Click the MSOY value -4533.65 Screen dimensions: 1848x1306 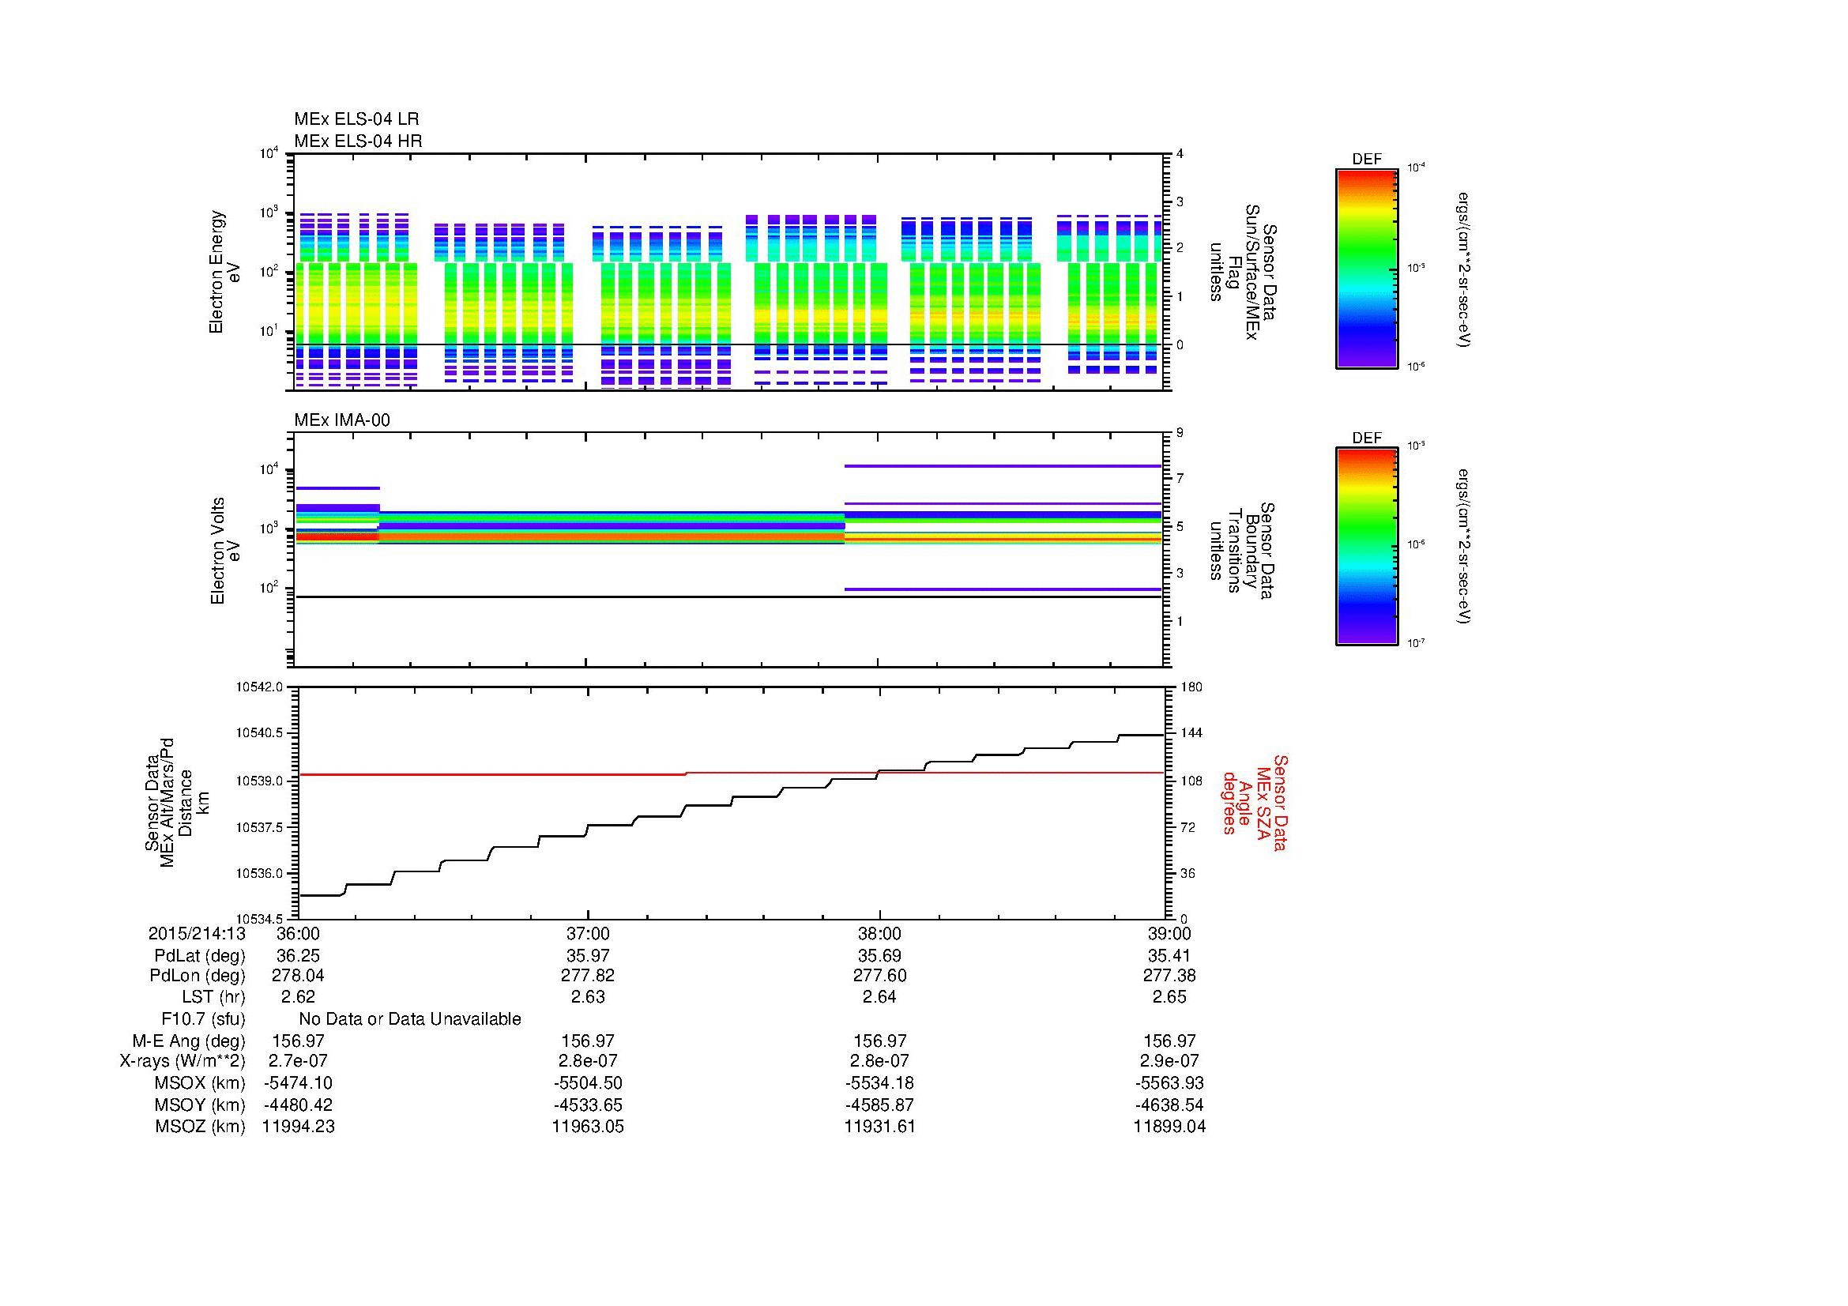pyautogui.click(x=589, y=1105)
